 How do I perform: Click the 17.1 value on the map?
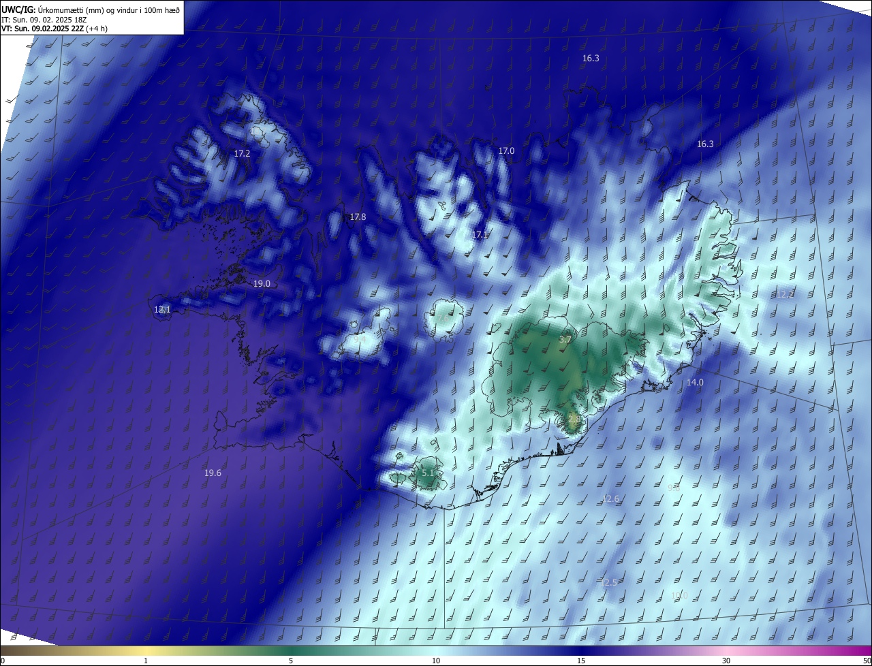point(480,235)
